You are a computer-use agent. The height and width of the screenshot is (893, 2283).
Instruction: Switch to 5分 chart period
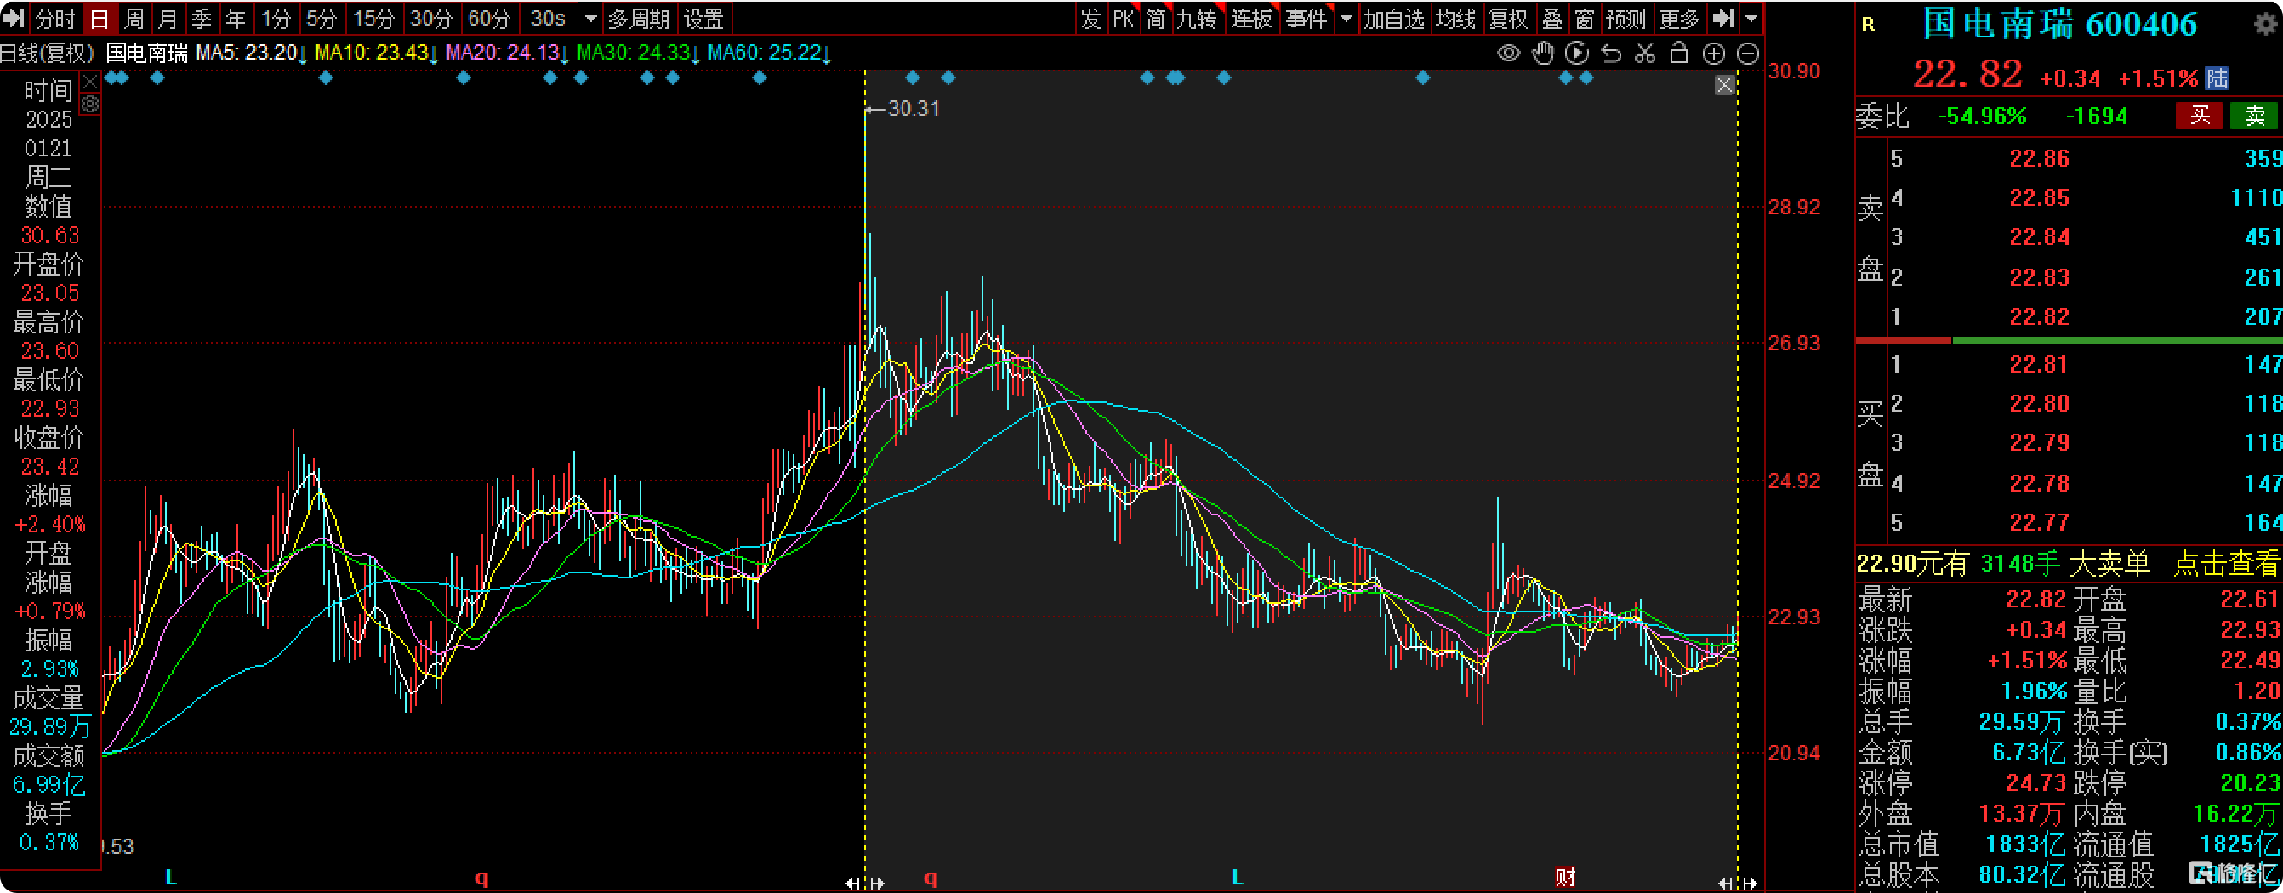point(322,19)
